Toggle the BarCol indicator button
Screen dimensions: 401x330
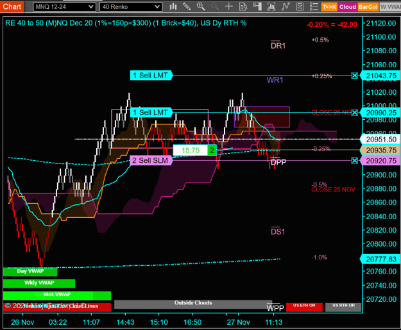(x=368, y=7)
